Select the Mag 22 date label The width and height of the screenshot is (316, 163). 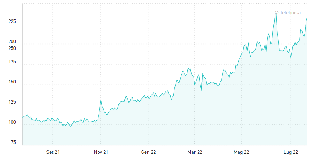(x=241, y=152)
